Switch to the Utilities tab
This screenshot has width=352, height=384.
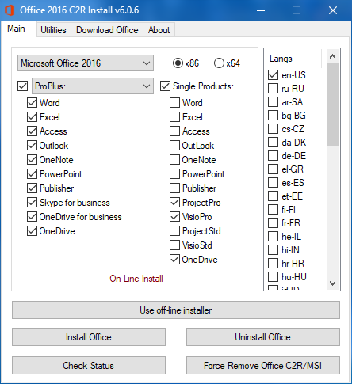(53, 30)
